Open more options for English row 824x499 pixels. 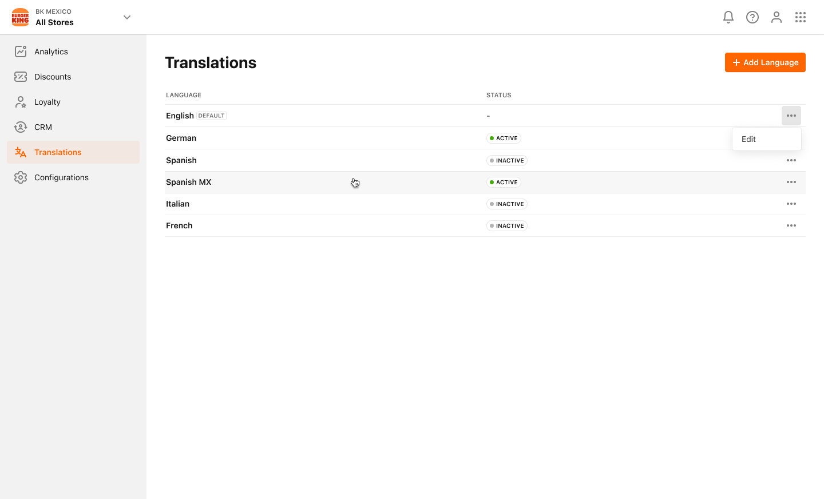pyautogui.click(x=791, y=116)
